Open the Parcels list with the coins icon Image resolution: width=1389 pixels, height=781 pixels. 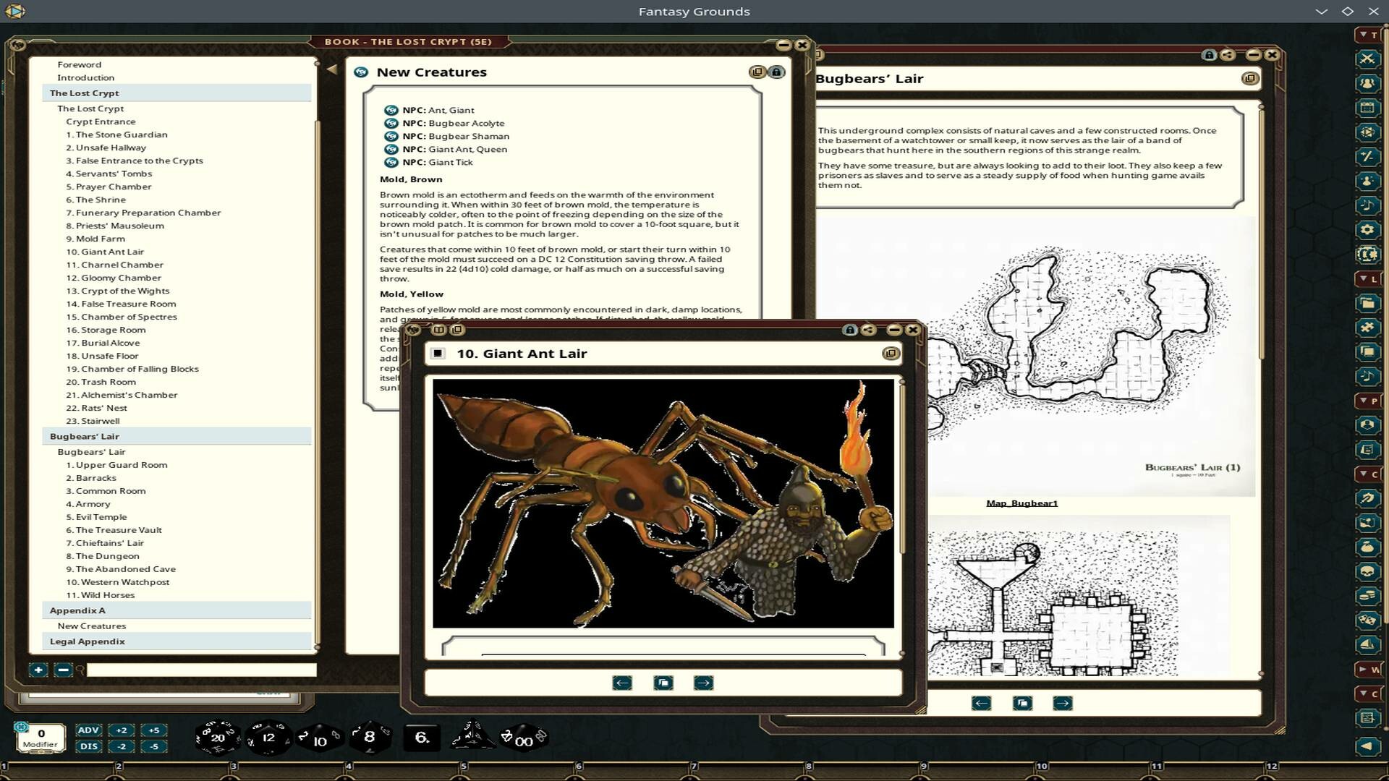1367,595
